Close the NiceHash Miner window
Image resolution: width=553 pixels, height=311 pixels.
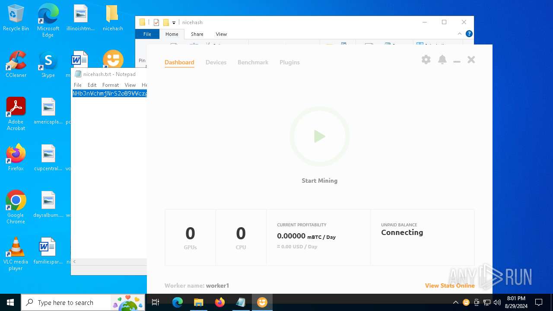471,60
